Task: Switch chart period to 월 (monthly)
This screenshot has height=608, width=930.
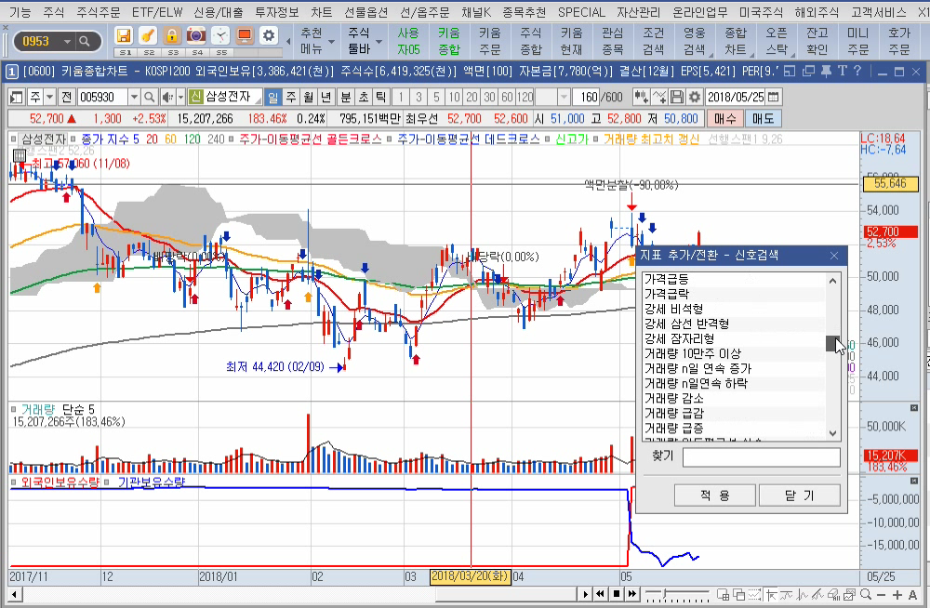Action: 308,97
